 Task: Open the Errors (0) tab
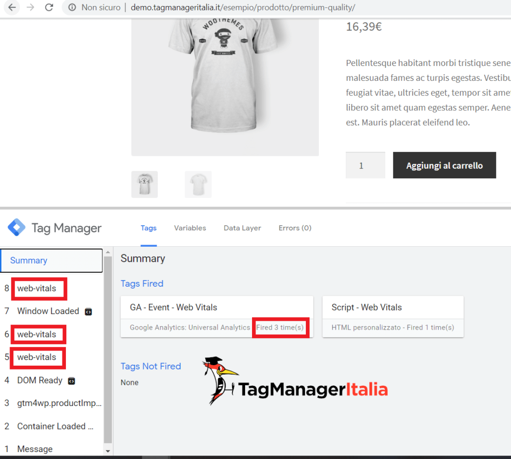tap(295, 228)
